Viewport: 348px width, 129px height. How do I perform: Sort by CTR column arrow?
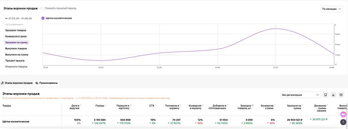point(156,106)
